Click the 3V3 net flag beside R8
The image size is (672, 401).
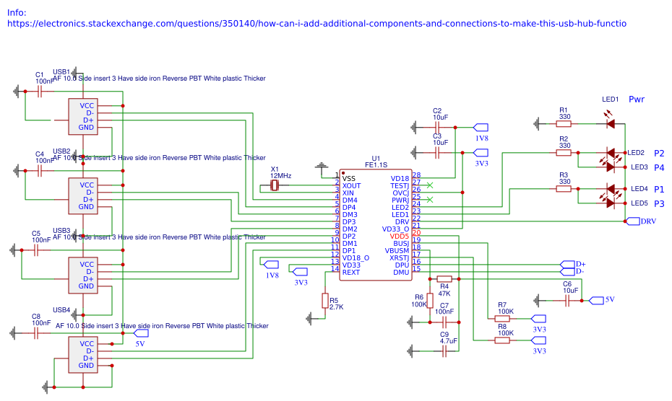coord(539,340)
